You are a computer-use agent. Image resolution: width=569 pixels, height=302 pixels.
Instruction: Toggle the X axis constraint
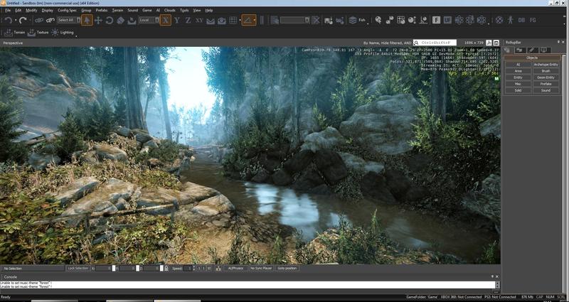tap(166, 21)
